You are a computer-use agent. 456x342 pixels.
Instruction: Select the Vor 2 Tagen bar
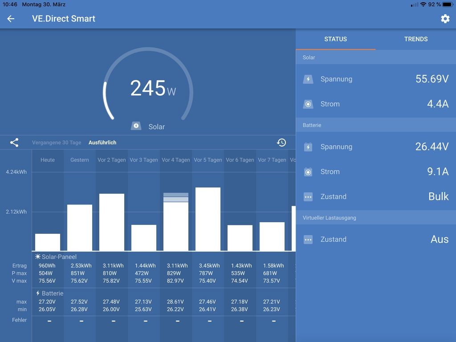(112, 222)
